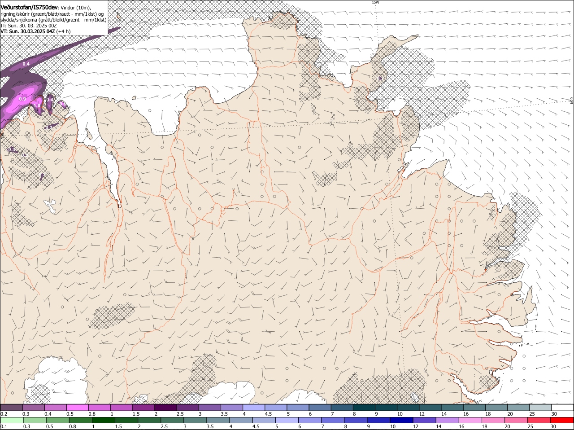Click the 'IT: Sun. 30. 03. 2025 00Z' line

tap(28, 26)
